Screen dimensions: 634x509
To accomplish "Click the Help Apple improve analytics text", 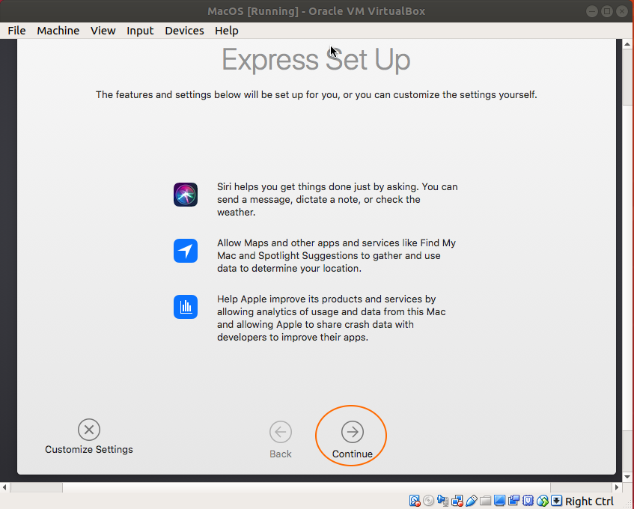I will 331,318.
